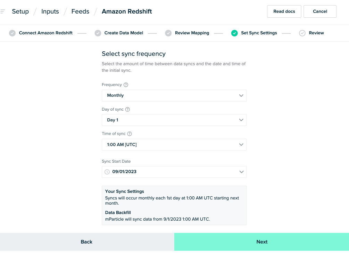Click the clock icon in Sync Start Date
The image size is (349, 256).
[x=107, y=172]
